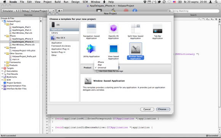
Task: Click the Choose... button
Action: click(x=163, y=109)
